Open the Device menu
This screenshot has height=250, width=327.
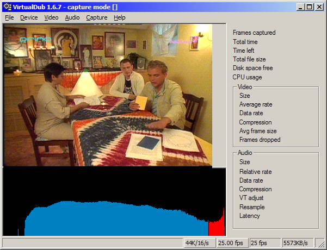(29, 17)
